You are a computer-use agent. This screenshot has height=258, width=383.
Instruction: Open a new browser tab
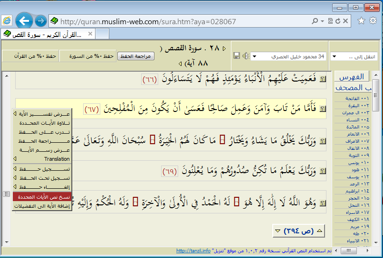click(x=102, y=34)
